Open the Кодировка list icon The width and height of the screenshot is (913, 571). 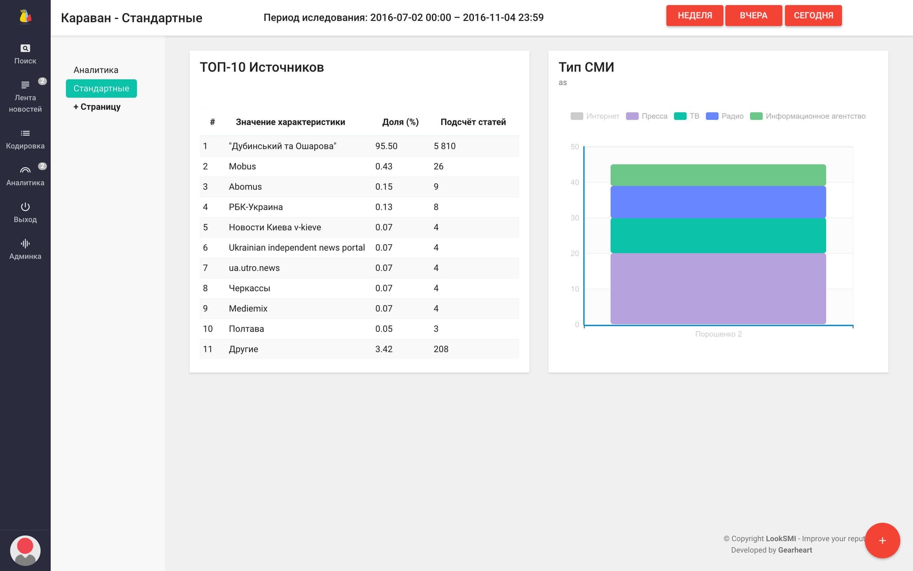25,133
